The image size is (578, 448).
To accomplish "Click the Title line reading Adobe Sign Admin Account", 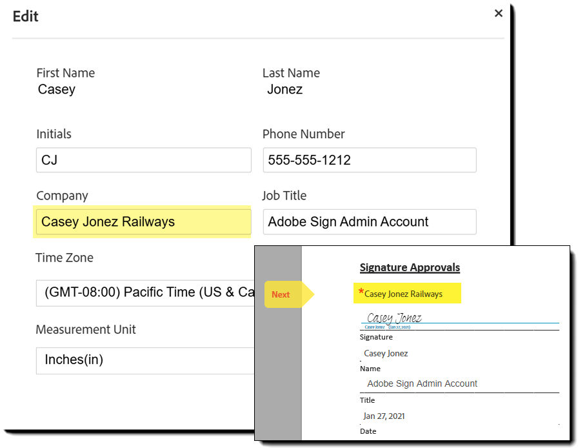I will click(421, 383).
